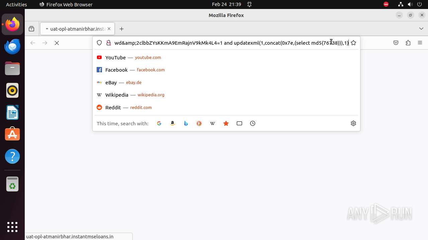The image size is (428, 240).
Task: Launch Thunderbird Mail from dock
Action: click(12, 46)
